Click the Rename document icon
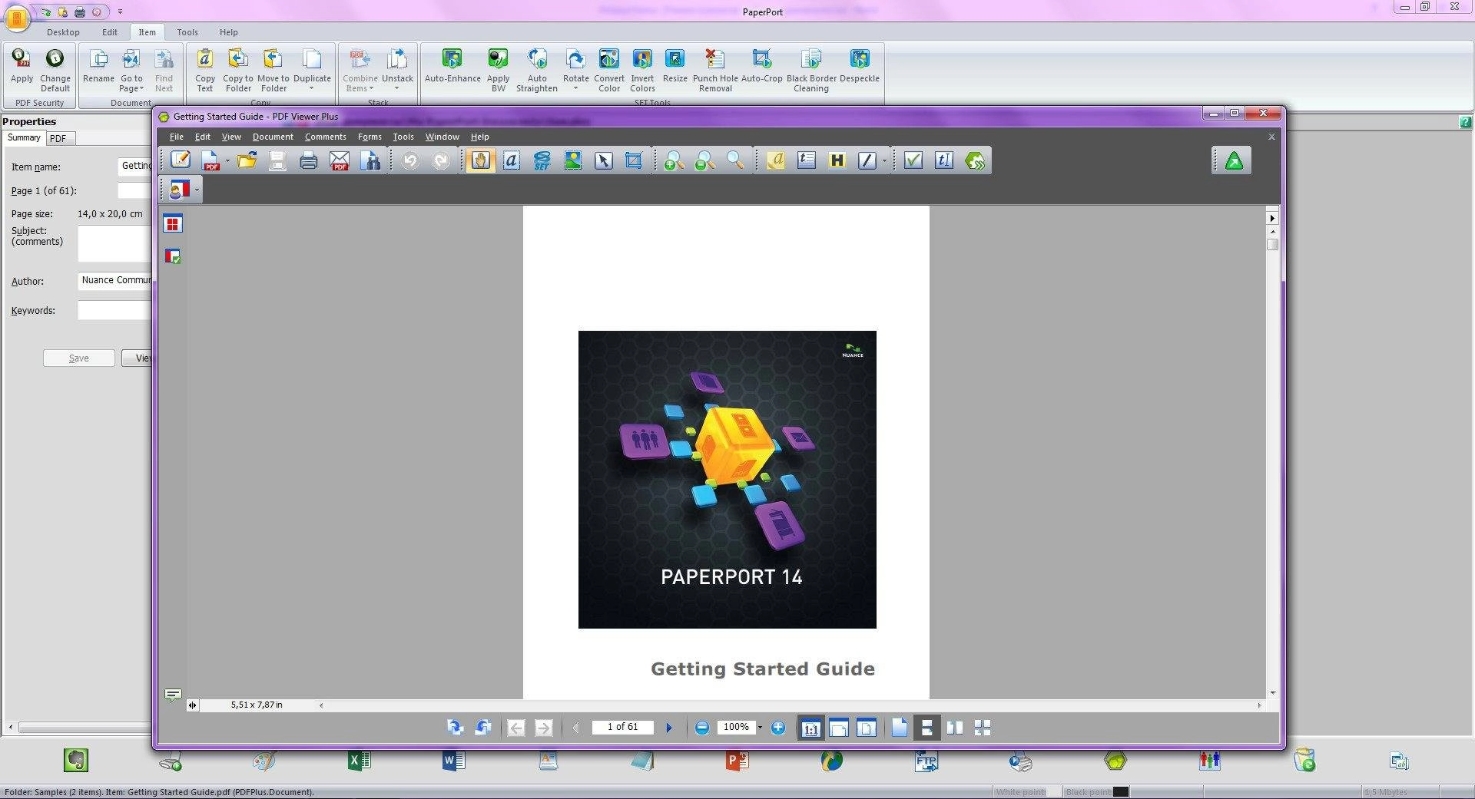This screenshot has width=1475, height=799. tap(98, 66)
